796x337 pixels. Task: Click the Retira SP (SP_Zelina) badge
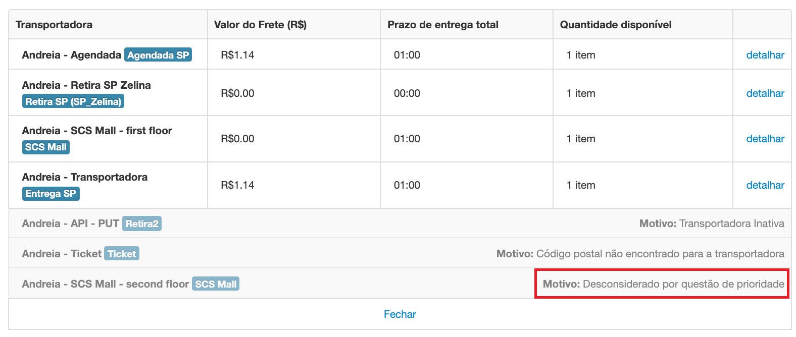coord(73,101)
